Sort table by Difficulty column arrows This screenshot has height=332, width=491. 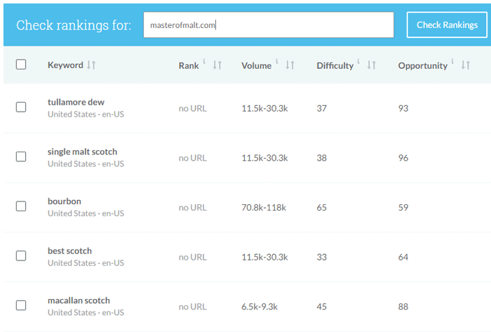pyautogui.click(x=372, y=65)
